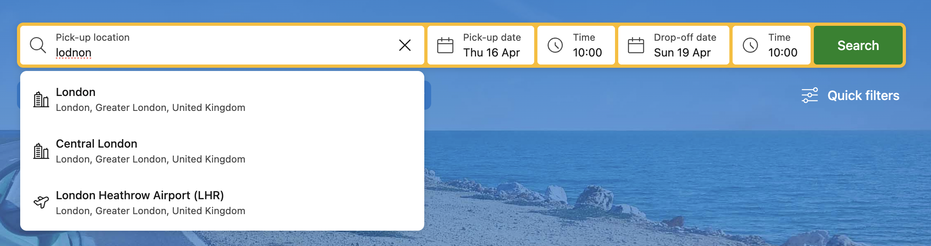The width and height of the screenshot is (931, 246).
Task: Open Quick filters
Action: 863,96
